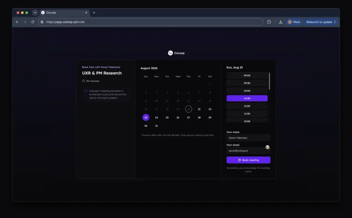The height and width of the screenshot is (218, 352).
Task: Click the Your name input field
Action: click(248, 138)
